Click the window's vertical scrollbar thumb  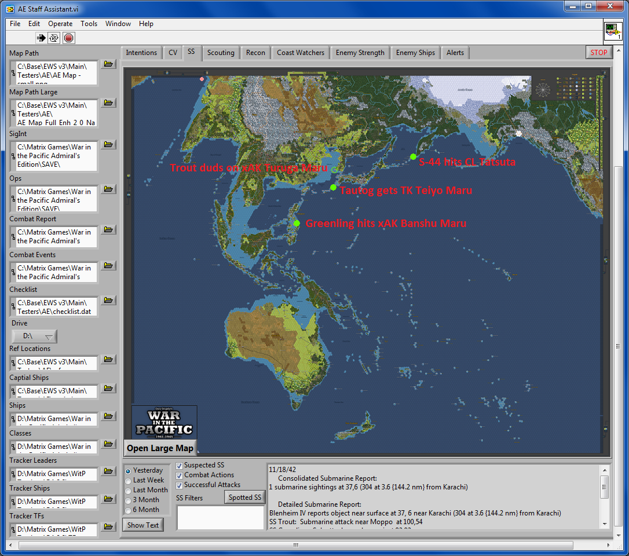coord(618,346)
